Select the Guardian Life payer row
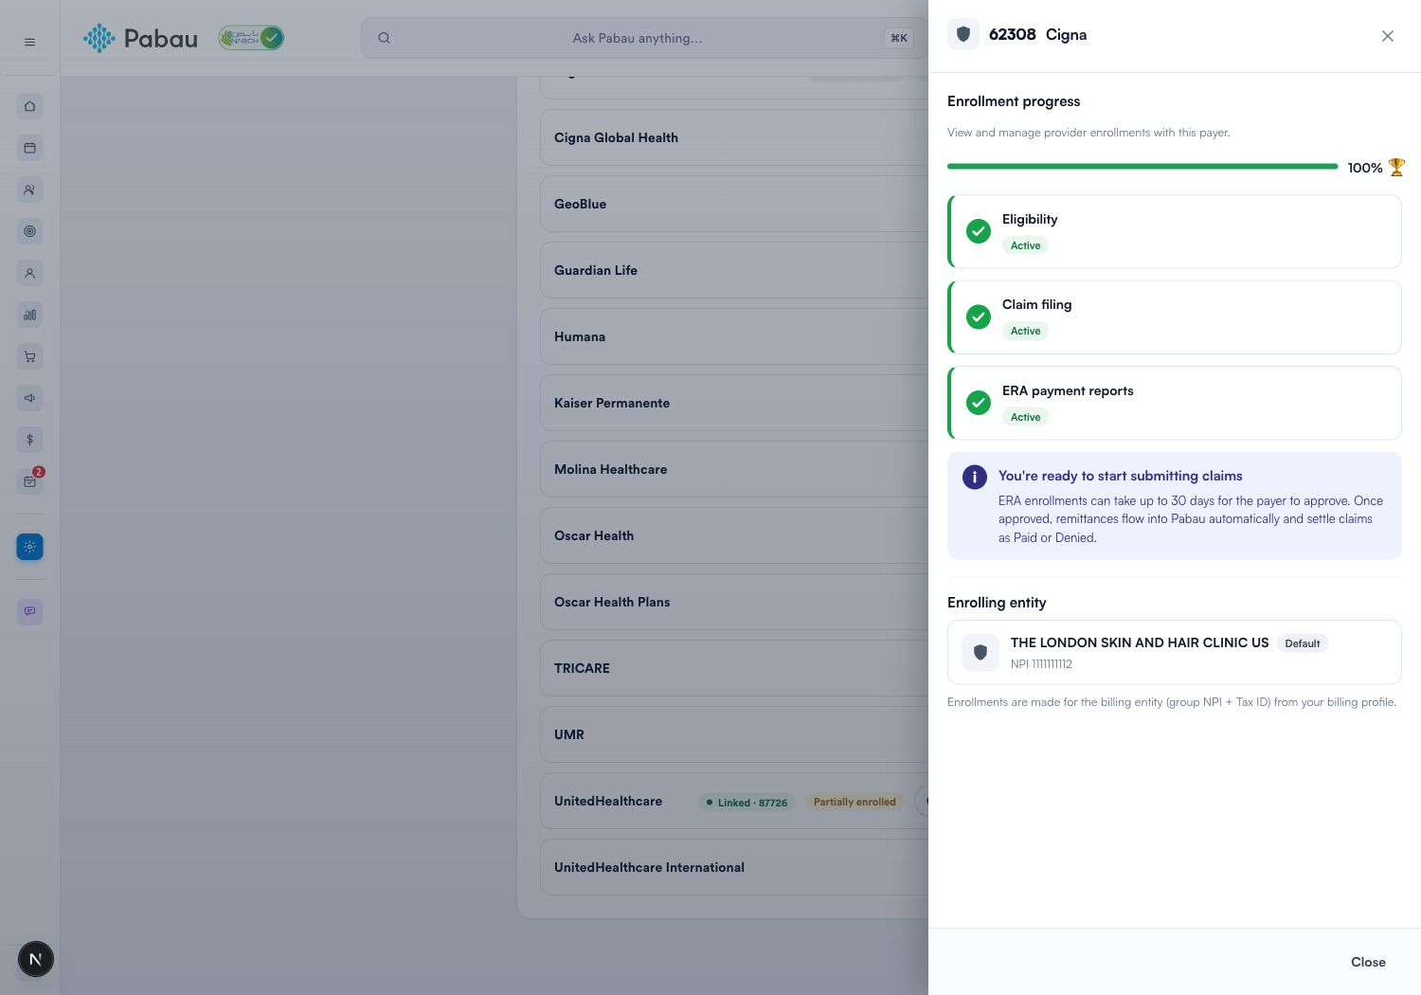The width and height of the screenshot is (1421, 995). [x=734, y=270]
